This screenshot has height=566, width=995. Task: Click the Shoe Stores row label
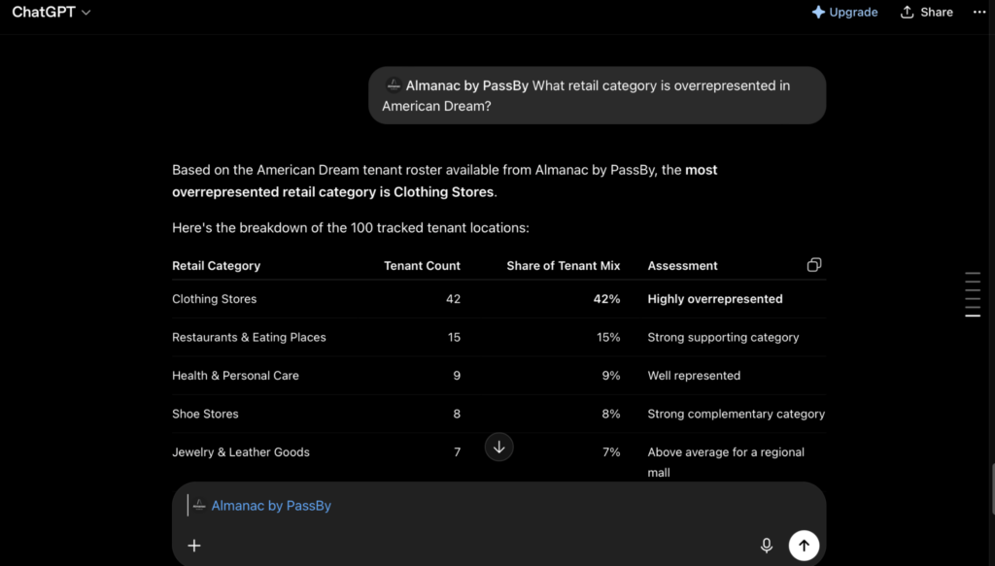[x=205, y=414]
